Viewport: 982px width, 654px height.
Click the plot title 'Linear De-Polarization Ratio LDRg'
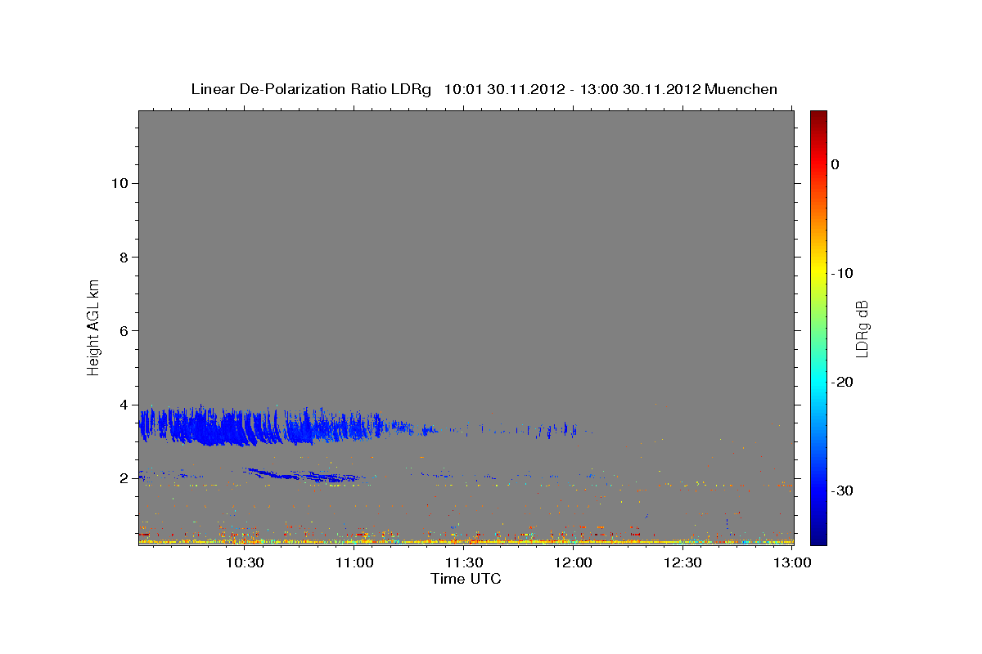click(310, 89)
